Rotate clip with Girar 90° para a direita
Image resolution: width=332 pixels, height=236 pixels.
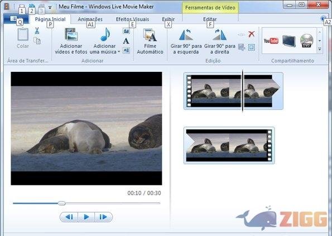coord(220,41)
